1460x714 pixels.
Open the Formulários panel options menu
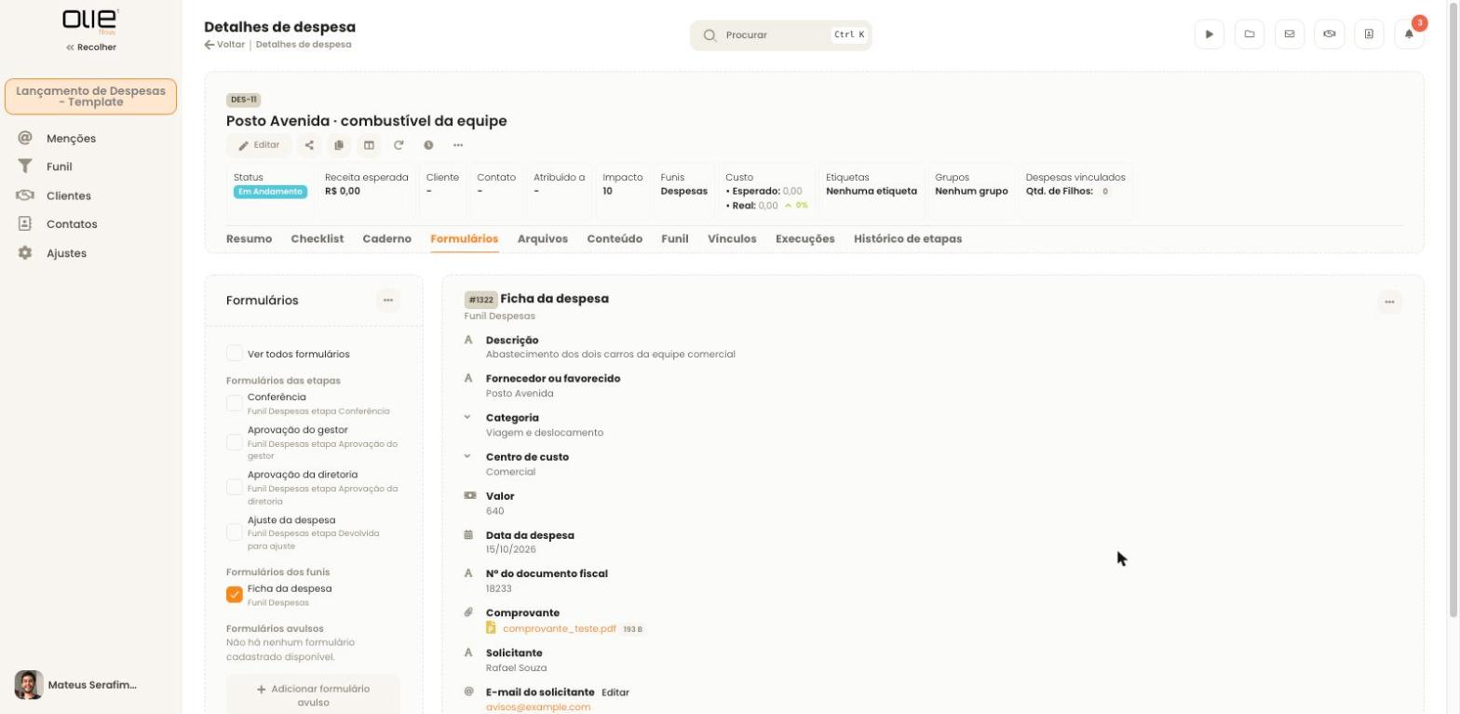coord(388,300)
